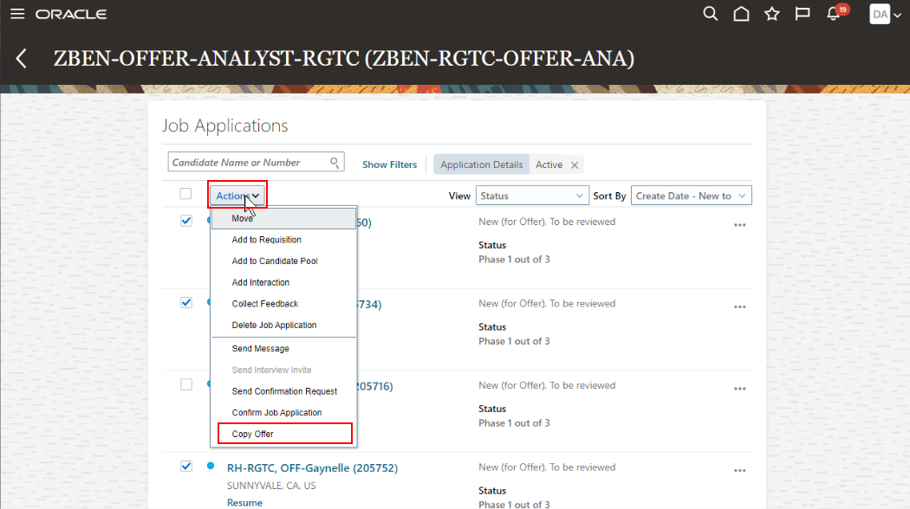Open DA user avatar menu
Image resolution: width=910 pixels, height=509 pixels.
[x=885, y=14]
